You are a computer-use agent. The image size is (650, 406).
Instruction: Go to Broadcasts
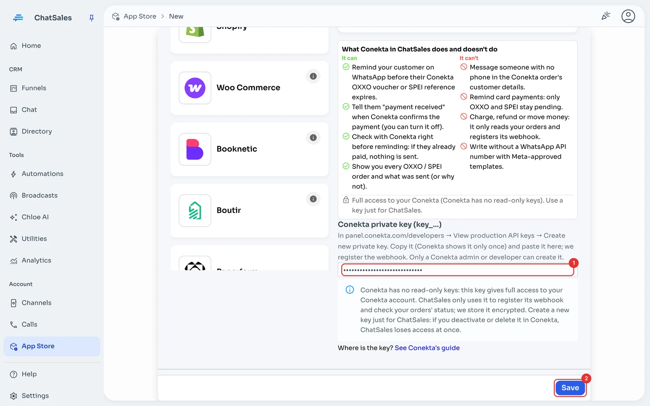[52, 195]
